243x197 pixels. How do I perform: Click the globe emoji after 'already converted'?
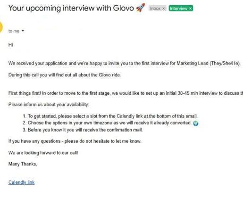coord(195,123)
